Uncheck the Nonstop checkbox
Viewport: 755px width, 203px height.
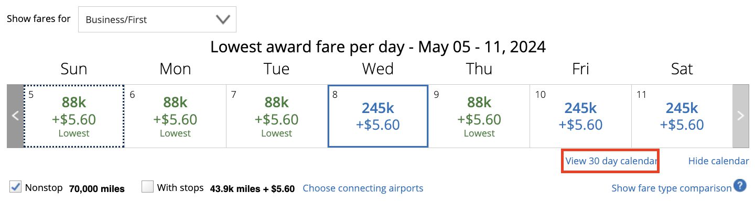16,187
